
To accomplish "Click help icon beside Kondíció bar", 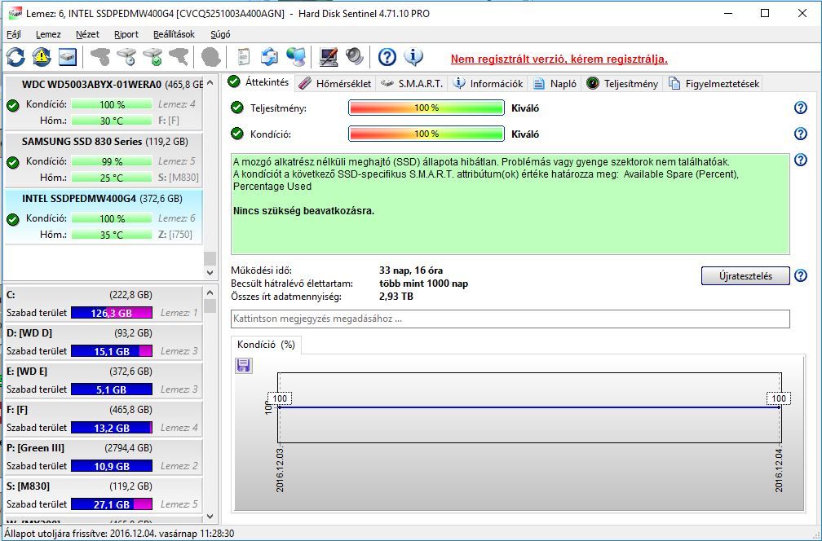I will pos(801,134).
